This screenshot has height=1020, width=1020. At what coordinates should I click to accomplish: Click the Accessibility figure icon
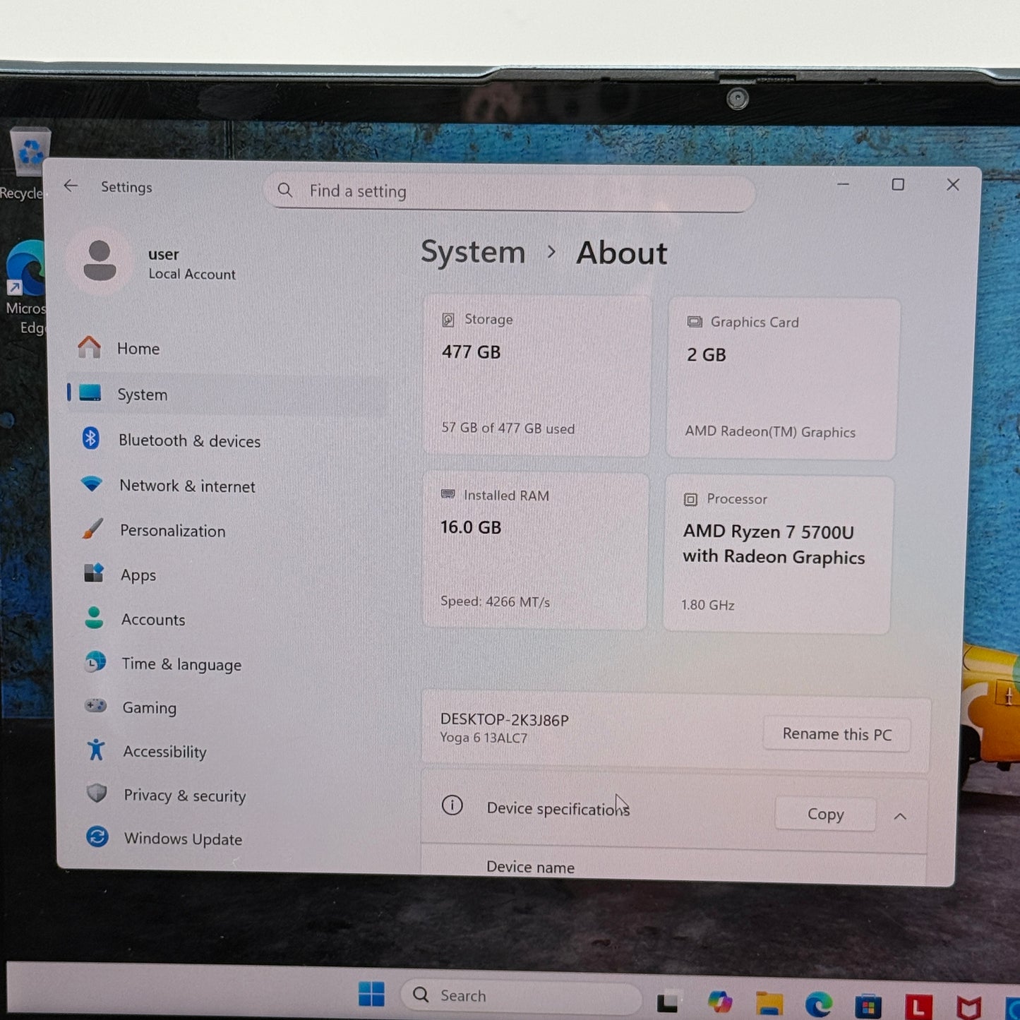(x=96, y=750)
